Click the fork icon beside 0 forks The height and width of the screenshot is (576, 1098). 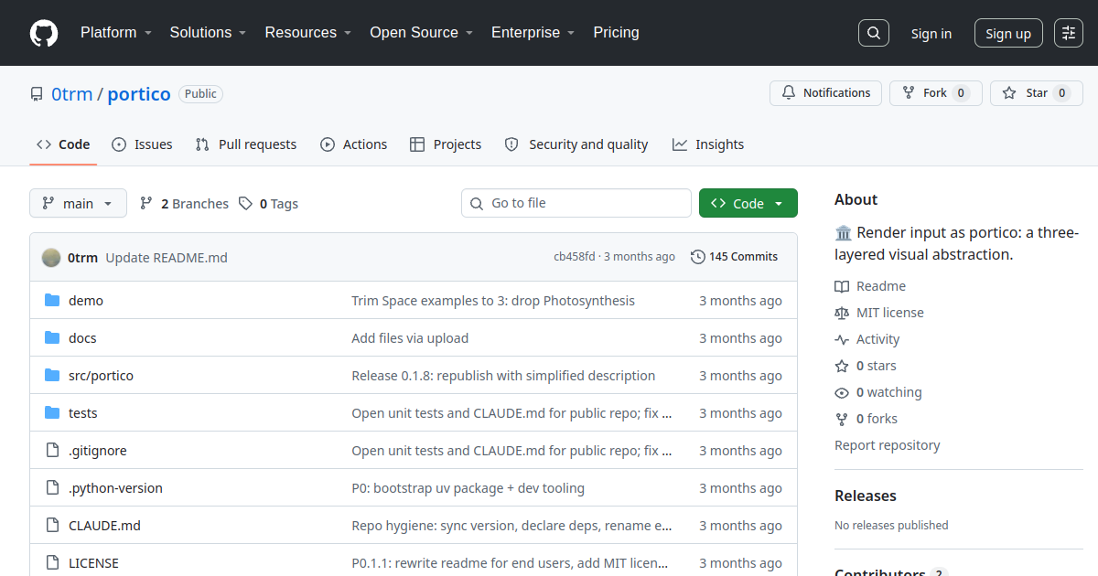[842, 419]
